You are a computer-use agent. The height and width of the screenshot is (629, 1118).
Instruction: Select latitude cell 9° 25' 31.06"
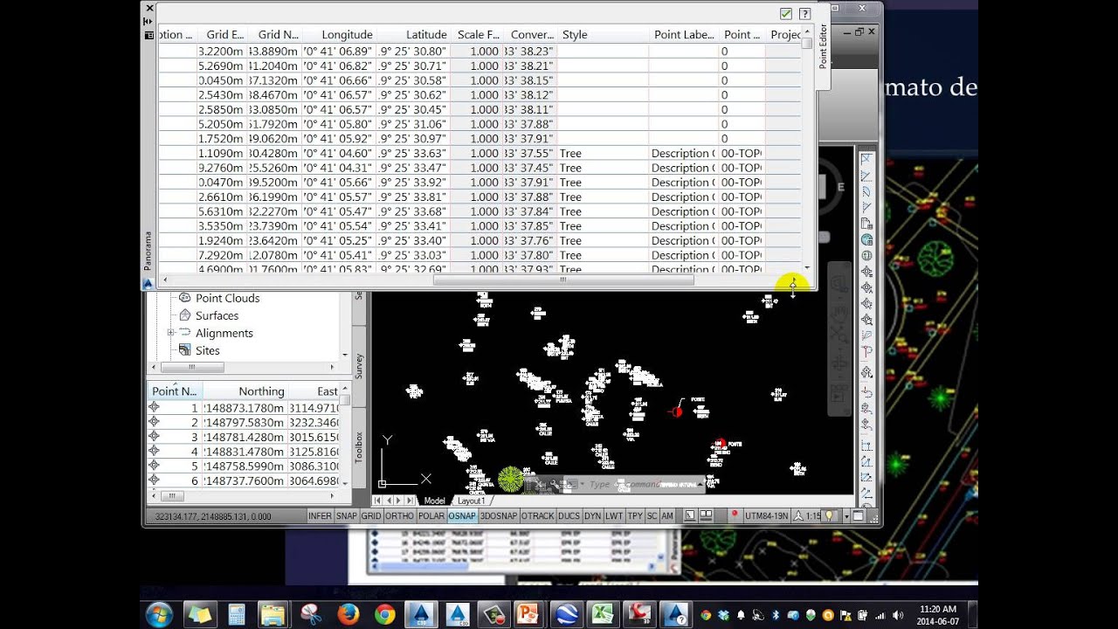pyautogui.click(x=413, y=124)
